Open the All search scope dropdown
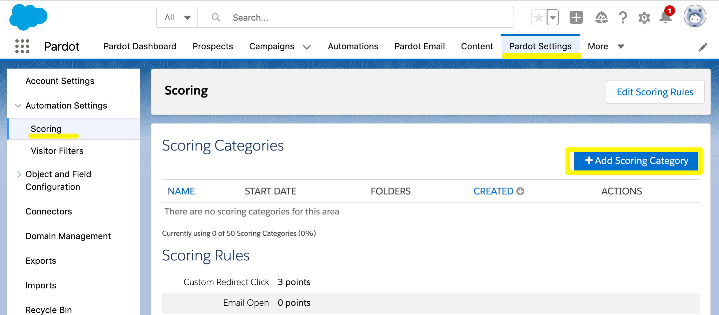719x315 pixels. click(177, 17)
